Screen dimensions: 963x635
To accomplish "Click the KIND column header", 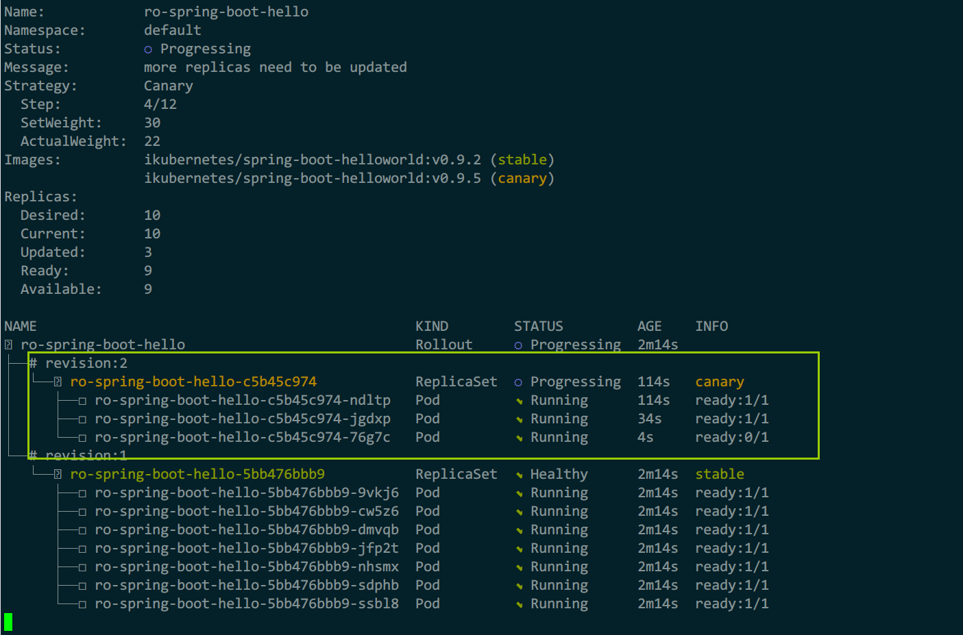I will (432, 326).
